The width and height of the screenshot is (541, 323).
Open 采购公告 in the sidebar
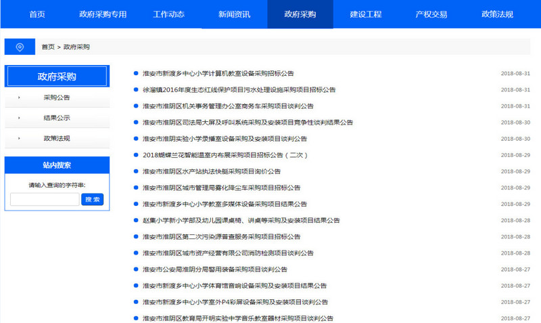(57, 98)
